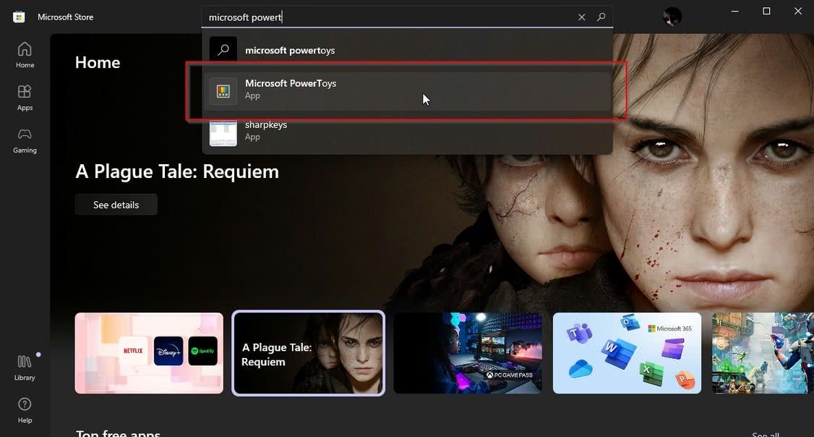The height and width of the screenshot is (437, 814).
Task: Click the search magnifier icon
Action: [601, 17]
